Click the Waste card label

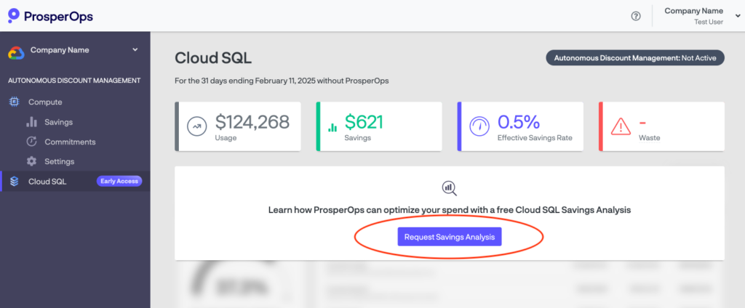coord(649,138)
